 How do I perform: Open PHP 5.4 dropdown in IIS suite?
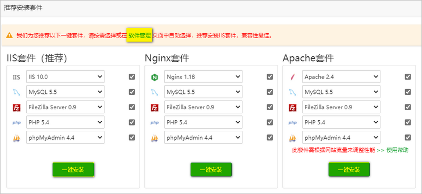65,122
